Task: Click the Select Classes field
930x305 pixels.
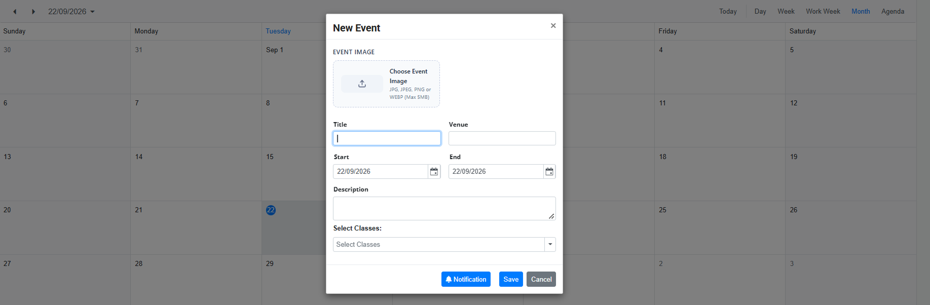Action: [x=439, y=245]
